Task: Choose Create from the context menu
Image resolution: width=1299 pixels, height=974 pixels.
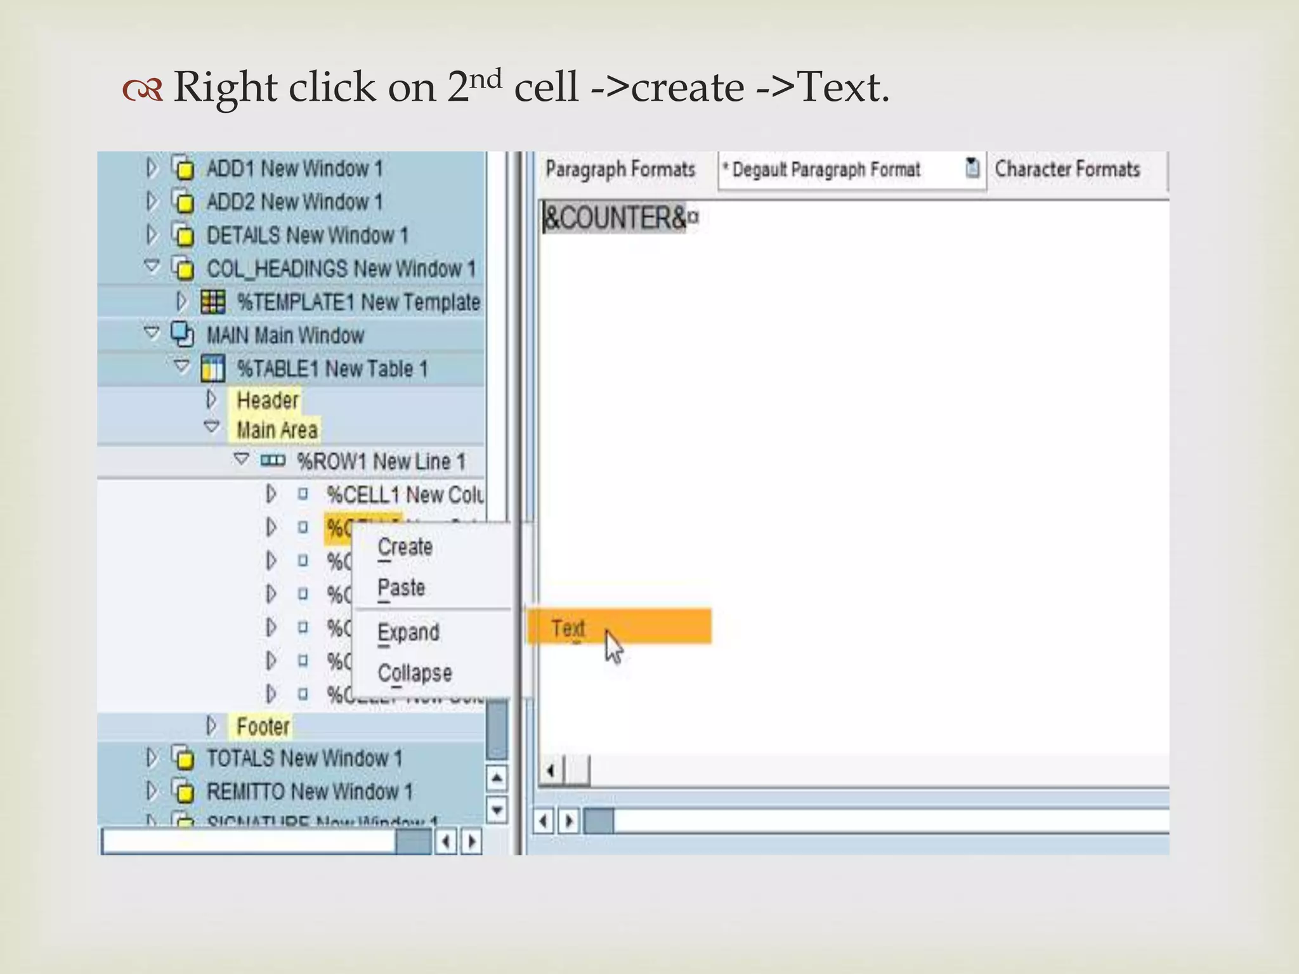Action: coord(405,547)
